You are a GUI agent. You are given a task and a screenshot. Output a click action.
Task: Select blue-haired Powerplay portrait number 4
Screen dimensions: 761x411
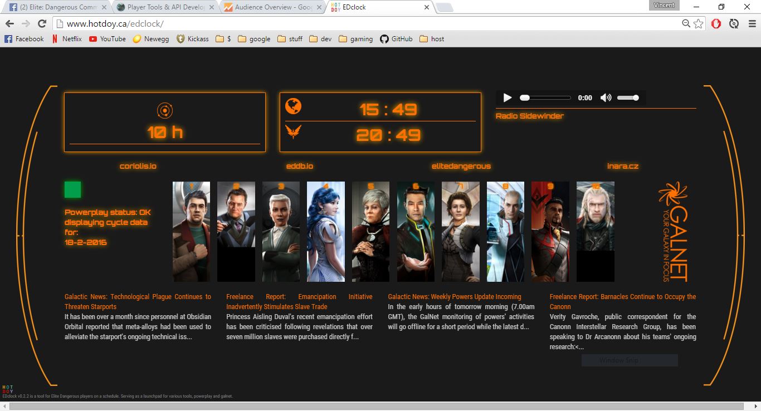point(326,232)
